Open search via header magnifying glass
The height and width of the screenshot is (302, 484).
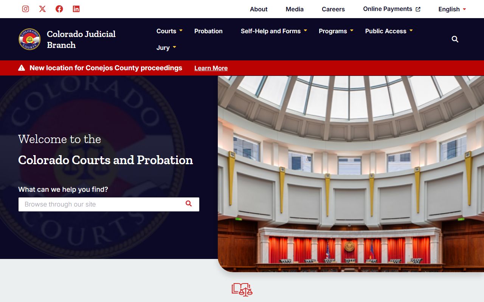pyautogui.click(x=455, y=39)
